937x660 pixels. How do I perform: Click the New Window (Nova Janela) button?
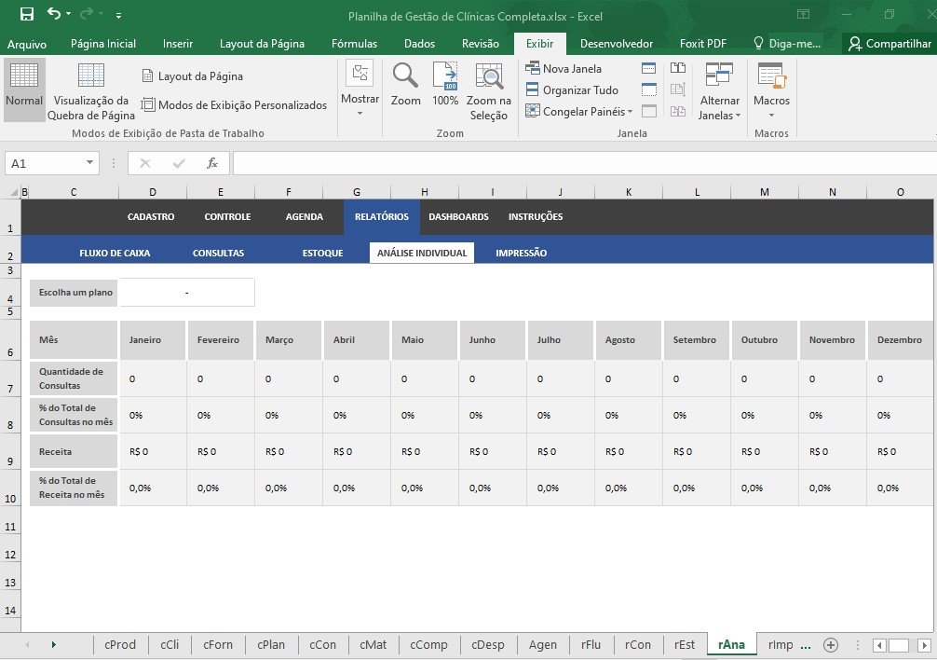pos(564,68)
